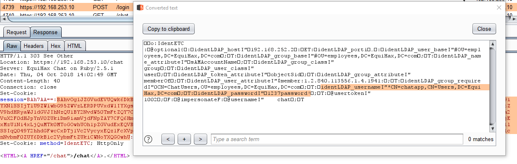
Task: Click the Close button in the dialog
Action: click(484, 29)
